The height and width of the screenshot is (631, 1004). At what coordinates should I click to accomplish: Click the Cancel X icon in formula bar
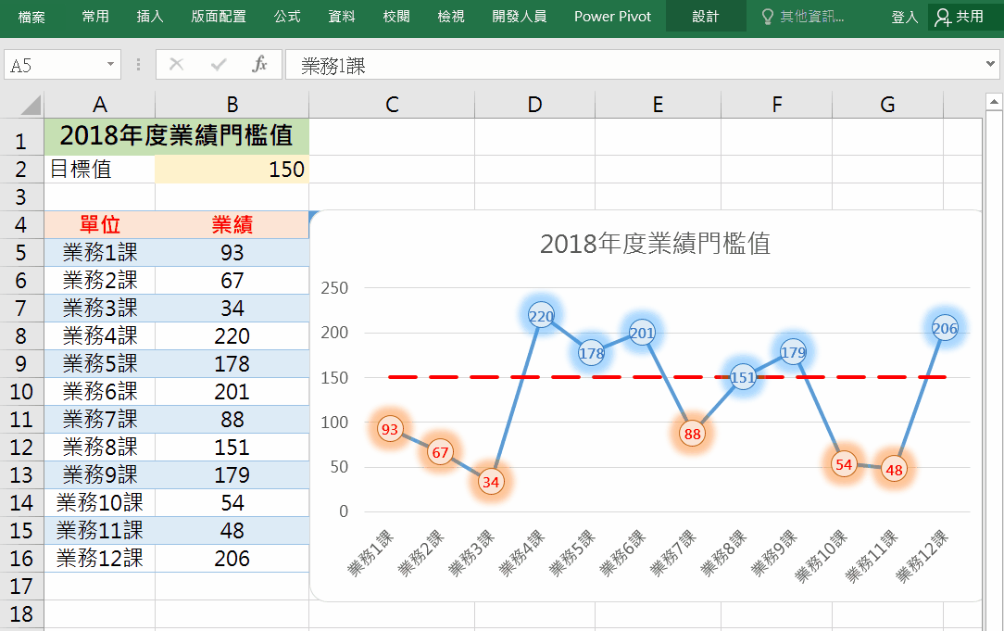pos(177,65)
